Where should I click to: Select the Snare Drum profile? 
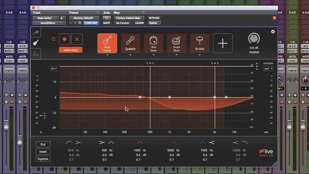[176, 43]
